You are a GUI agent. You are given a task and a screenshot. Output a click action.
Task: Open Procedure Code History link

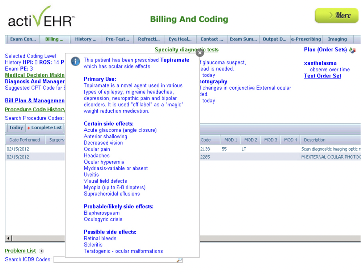pos(35,109)
